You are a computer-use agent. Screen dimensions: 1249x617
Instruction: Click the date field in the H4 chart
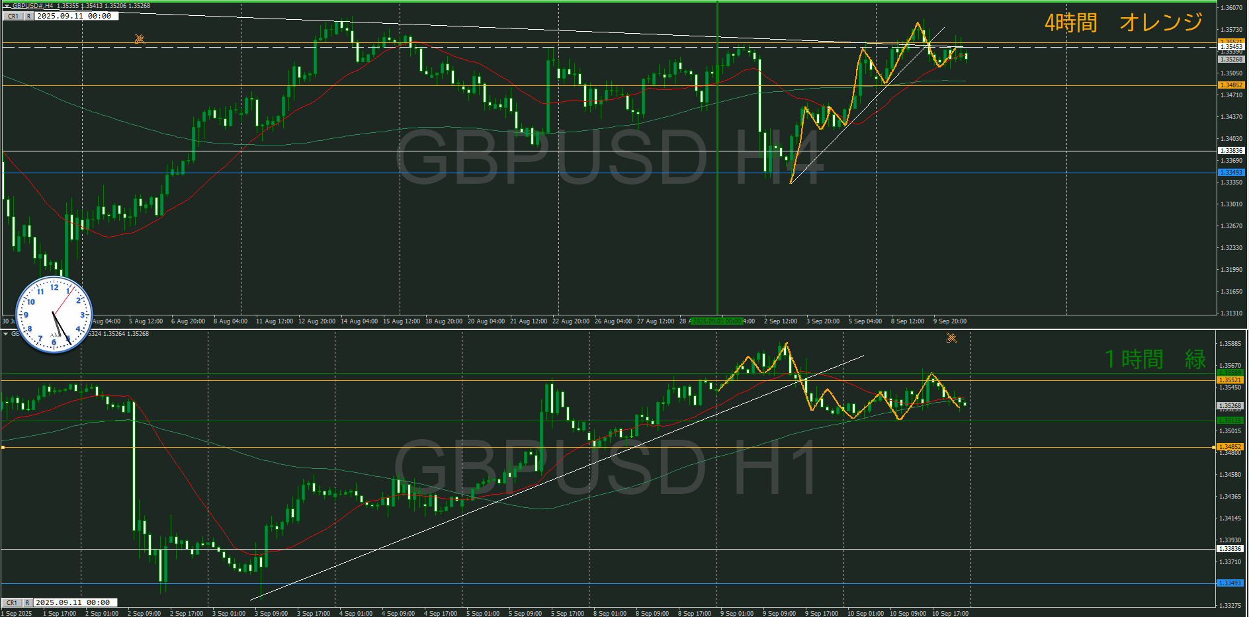click(x=76, y=16)
